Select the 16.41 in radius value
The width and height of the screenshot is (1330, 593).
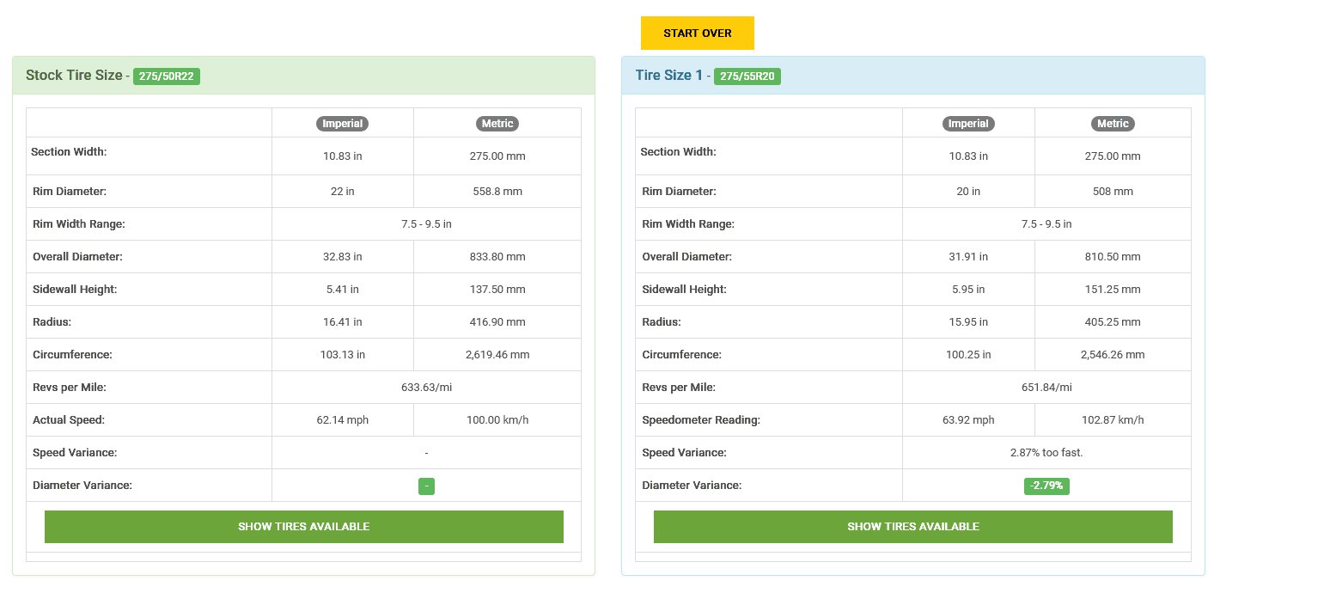(343, 322)
